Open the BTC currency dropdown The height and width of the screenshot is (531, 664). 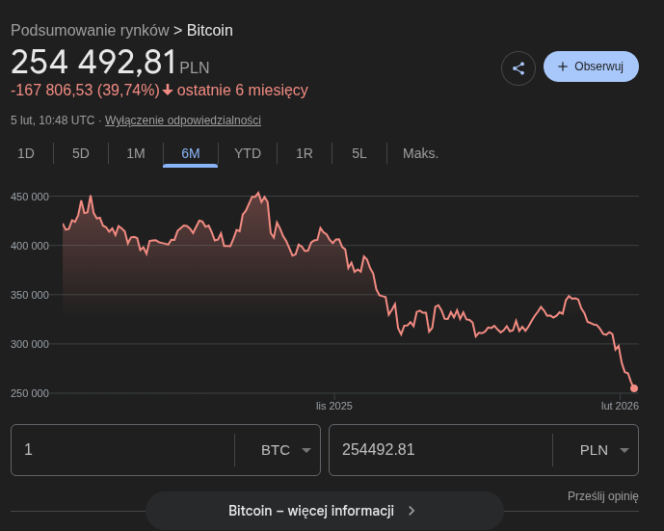285,450
